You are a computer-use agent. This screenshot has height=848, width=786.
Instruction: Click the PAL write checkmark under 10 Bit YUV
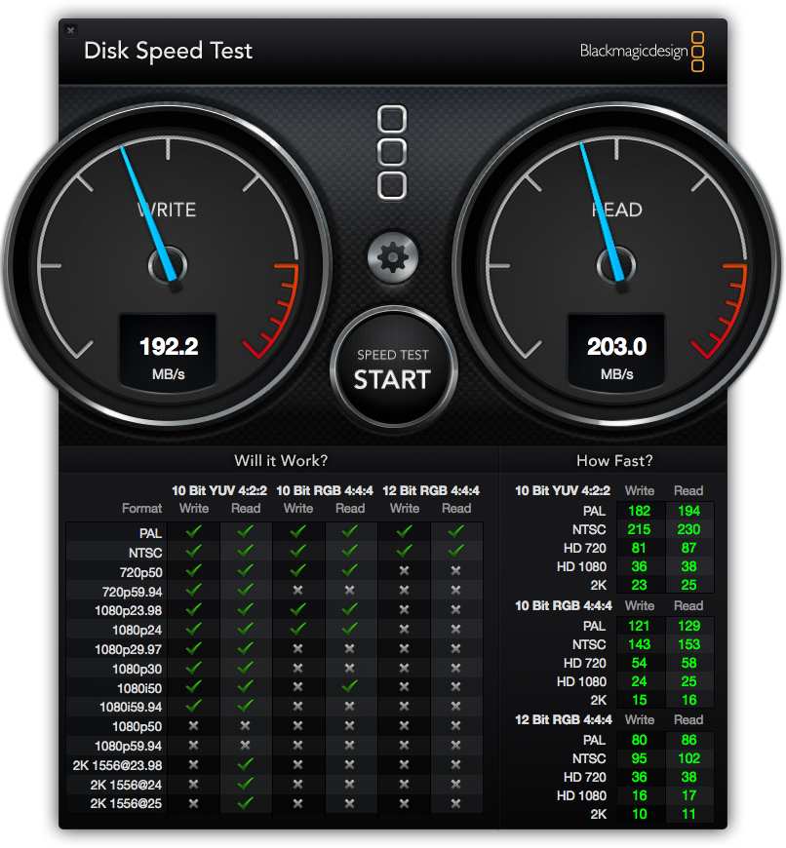pyautogui.click(x=193, y=532)
